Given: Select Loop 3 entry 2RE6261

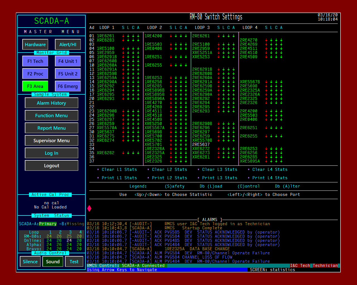Looking at the screenshot, I should pos(201,36).
